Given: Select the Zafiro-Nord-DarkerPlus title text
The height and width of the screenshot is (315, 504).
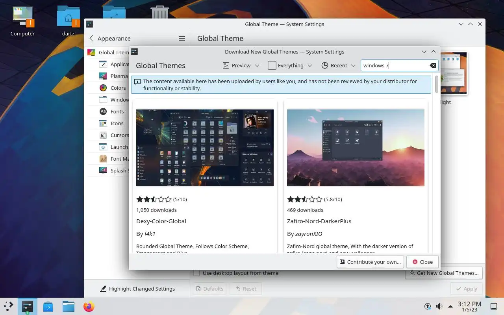Looking at the screenshot, I should point(319,221).
